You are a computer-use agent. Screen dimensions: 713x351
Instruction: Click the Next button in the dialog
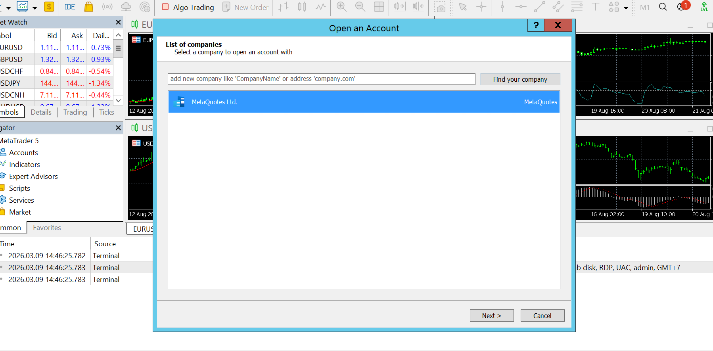pyautogui.click(x=491, y=316)
